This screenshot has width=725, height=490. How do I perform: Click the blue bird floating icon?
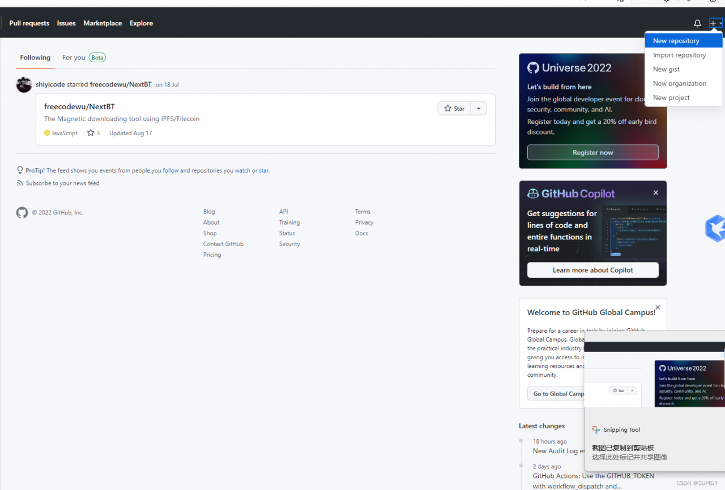[x=715, y=229]
